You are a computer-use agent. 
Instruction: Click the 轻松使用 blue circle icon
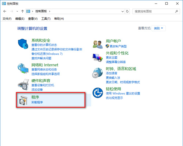98,93
